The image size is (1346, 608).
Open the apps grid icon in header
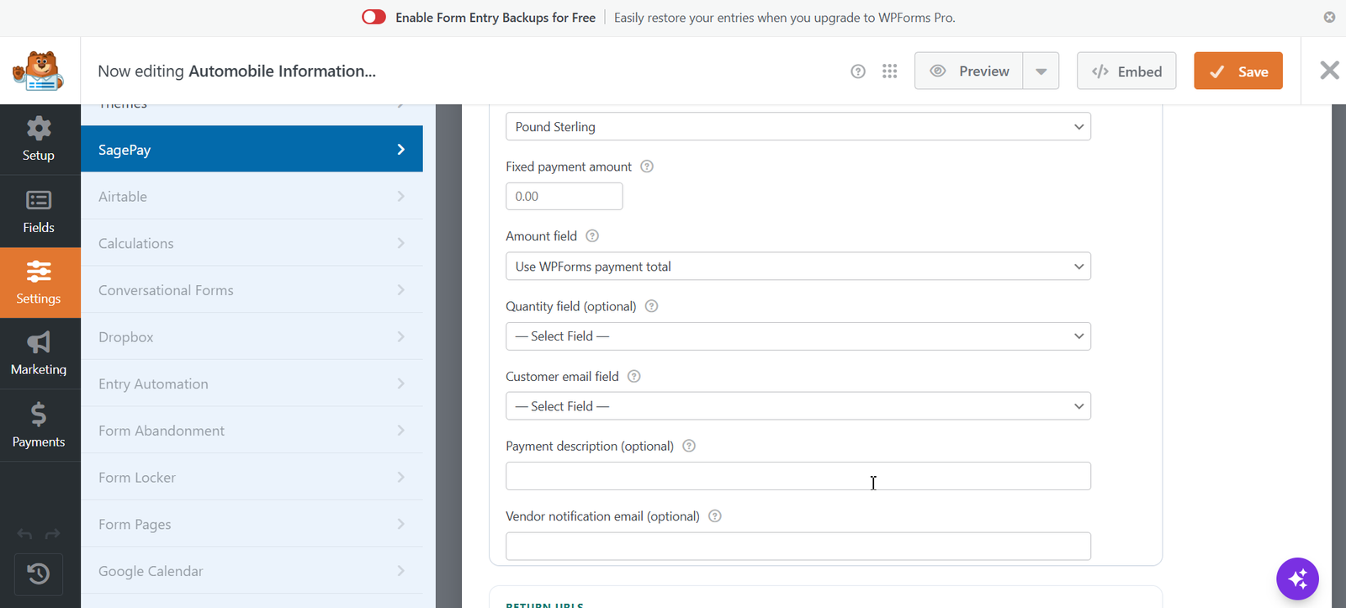tap(890, 71)
